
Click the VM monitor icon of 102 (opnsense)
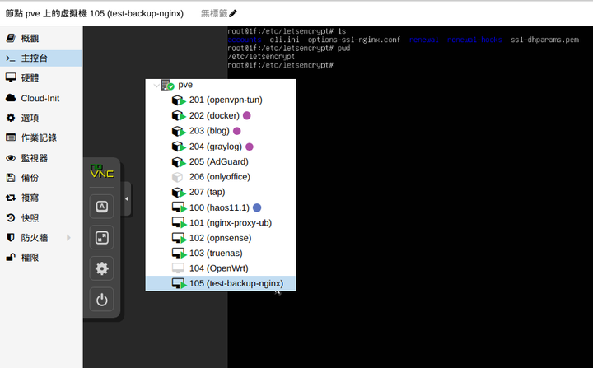click(x=179, y=238)
